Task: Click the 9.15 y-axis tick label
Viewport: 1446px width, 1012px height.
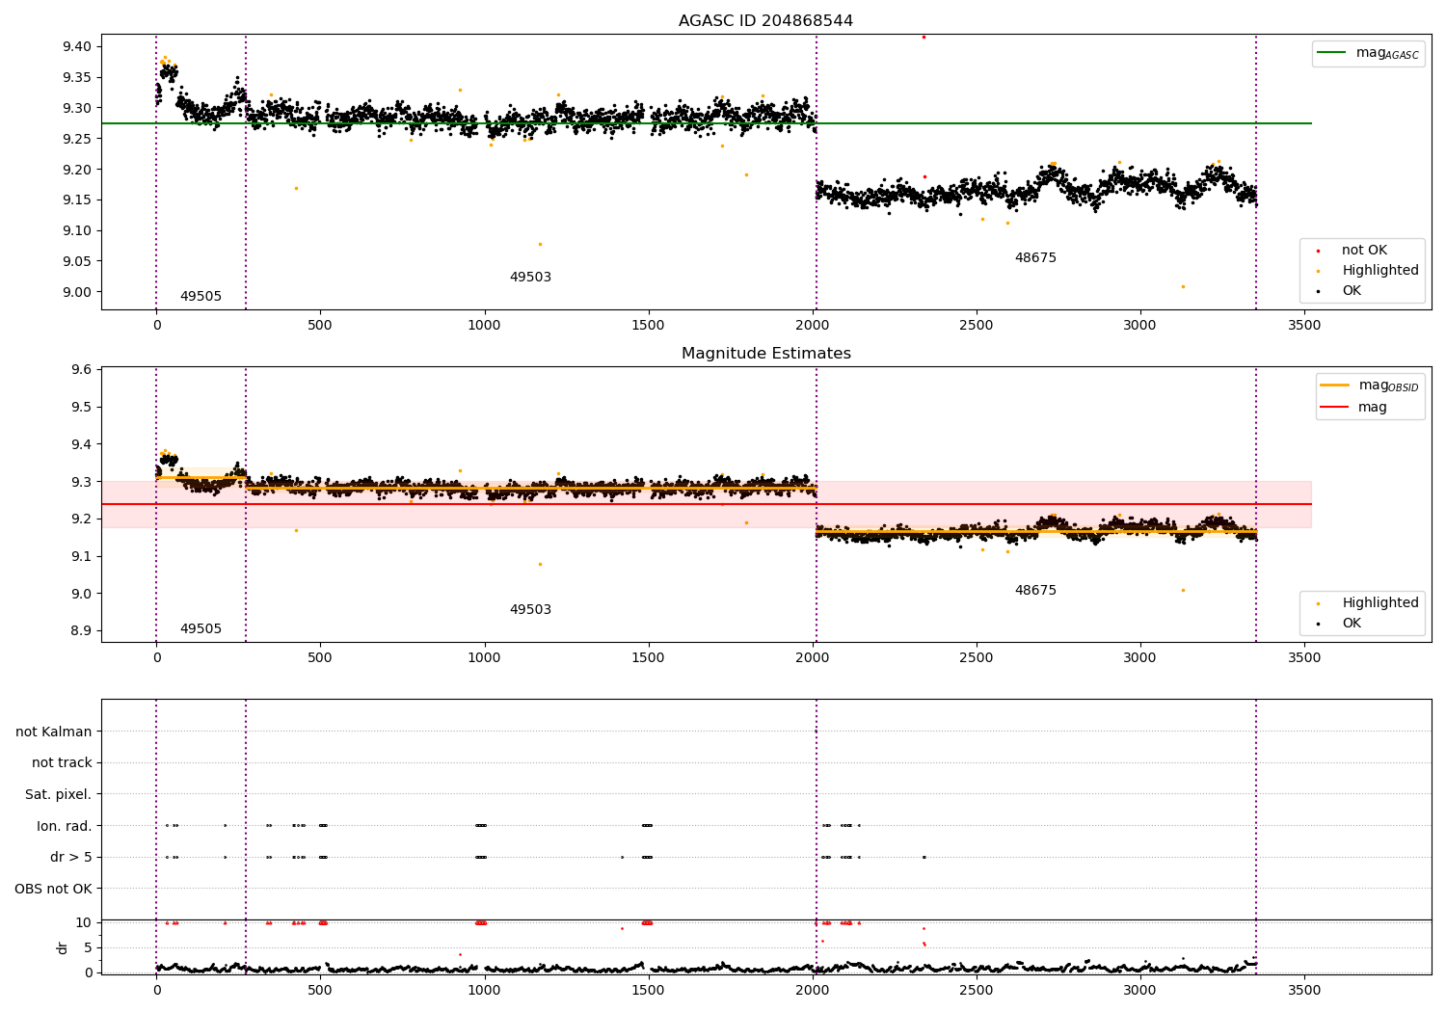Action: [77, 200]
